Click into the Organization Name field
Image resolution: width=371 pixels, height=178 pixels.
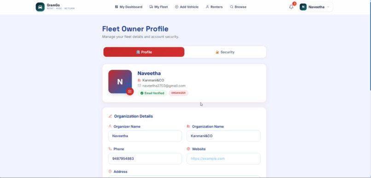tap(223, 136)
